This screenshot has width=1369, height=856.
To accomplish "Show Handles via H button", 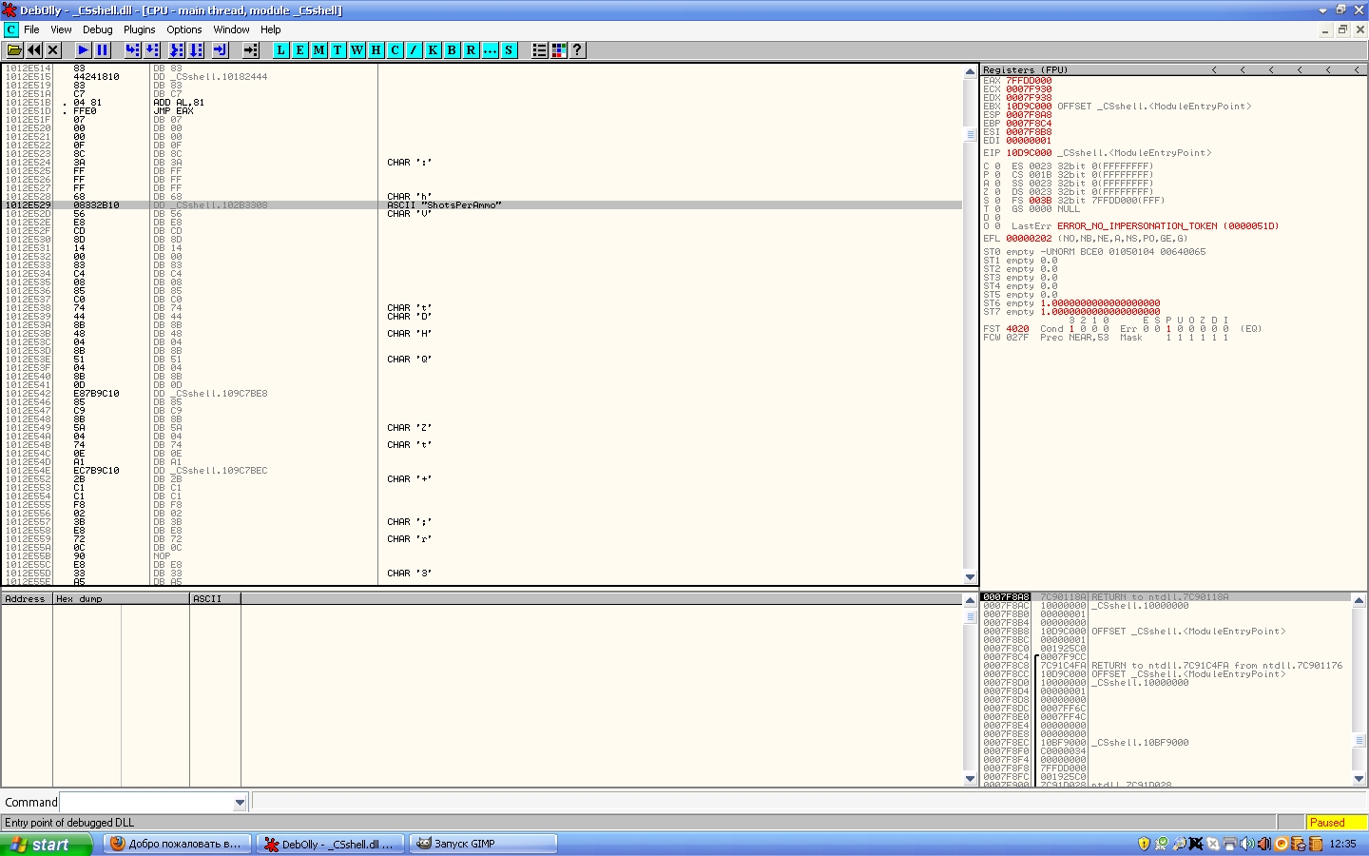I will coord(376,50).
